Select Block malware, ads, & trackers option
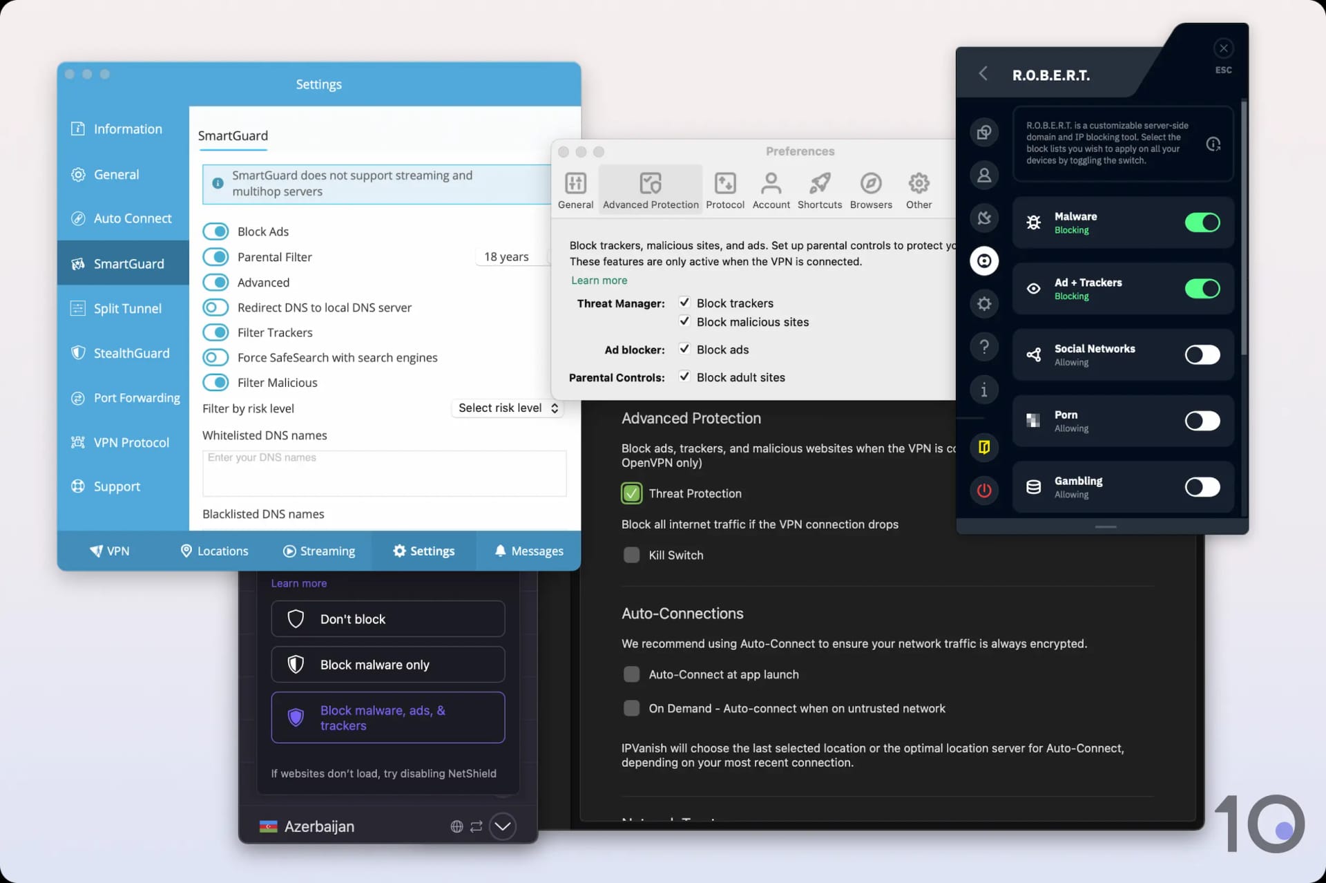1326x883 pixels. click(x=387, y=716)
